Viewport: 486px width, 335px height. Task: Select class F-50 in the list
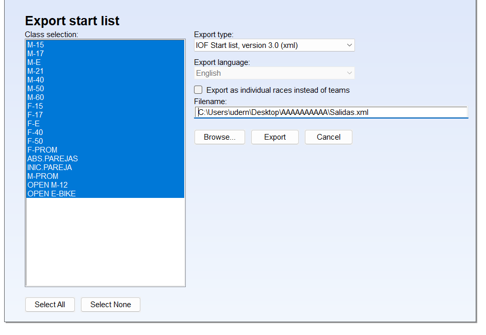(x=105, y=141)
